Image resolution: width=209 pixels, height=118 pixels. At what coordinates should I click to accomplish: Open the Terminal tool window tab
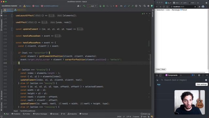tap(84, 114)
